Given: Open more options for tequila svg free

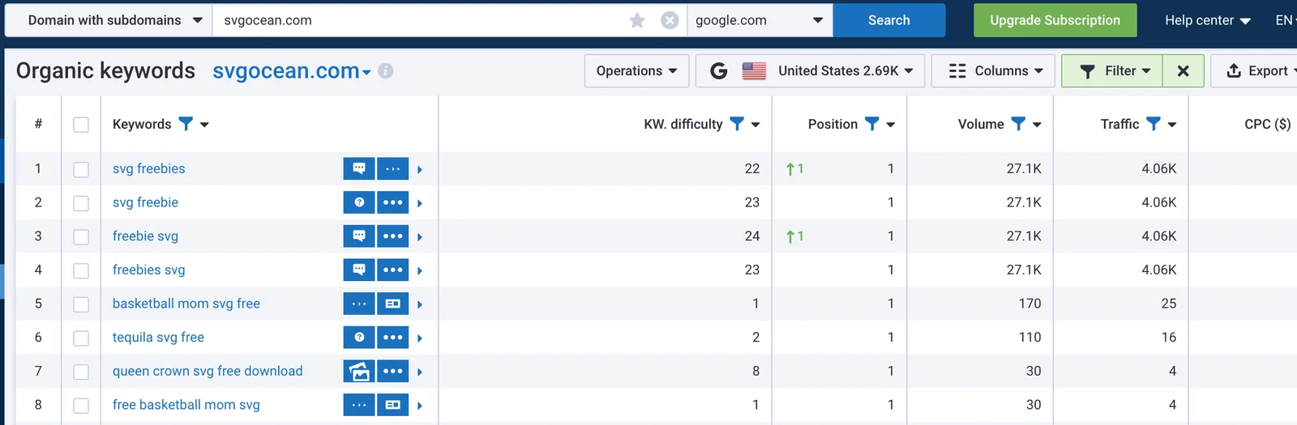Looking at the screenshot, I should click(x=393, y=338).
